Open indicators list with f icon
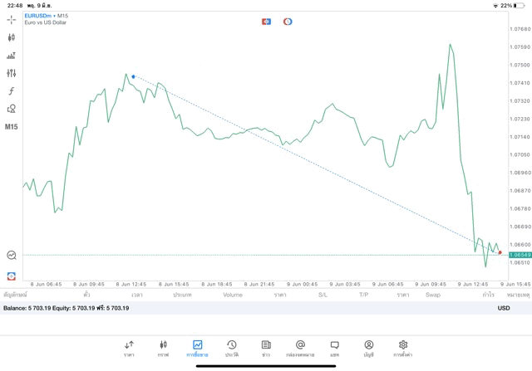Image resolution: width=532 pixels, height=371 pixels. [x=12, y=91]
